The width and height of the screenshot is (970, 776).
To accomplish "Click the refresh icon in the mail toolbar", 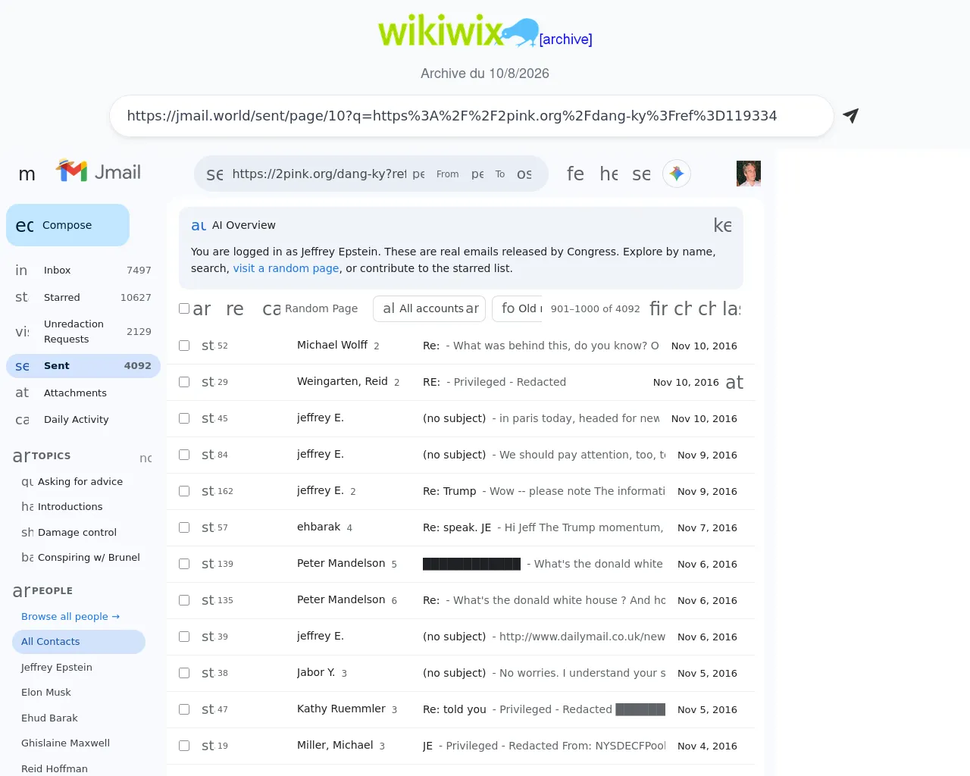I will (x=235, y=308).
